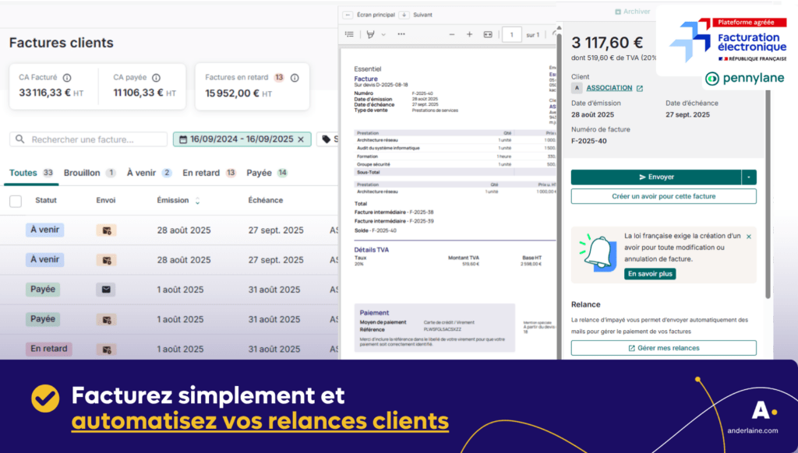This screenshot has width=798, height=453.
Task: Click Créer un avoir pour cette facture
Action: point(664,196)
